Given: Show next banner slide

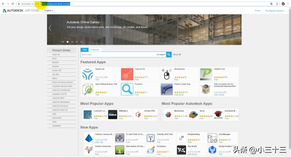Looking at the screenshot, I should point(238,28).
